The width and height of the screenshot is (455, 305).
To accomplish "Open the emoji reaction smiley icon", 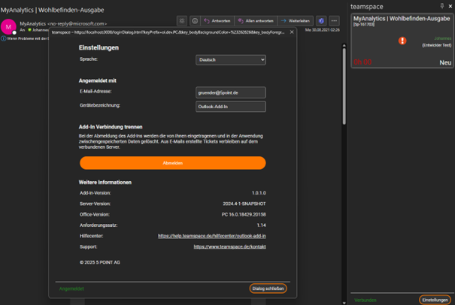I will pyautogui.click(x=195, y=21).
